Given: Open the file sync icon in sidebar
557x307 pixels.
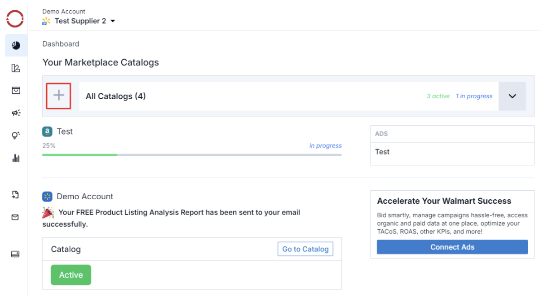Looking at the screenshot, I should (x=15, y=194).
